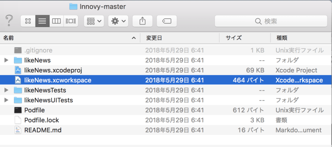
Task: Click the 612 バイト size cell
Action: 249,110
